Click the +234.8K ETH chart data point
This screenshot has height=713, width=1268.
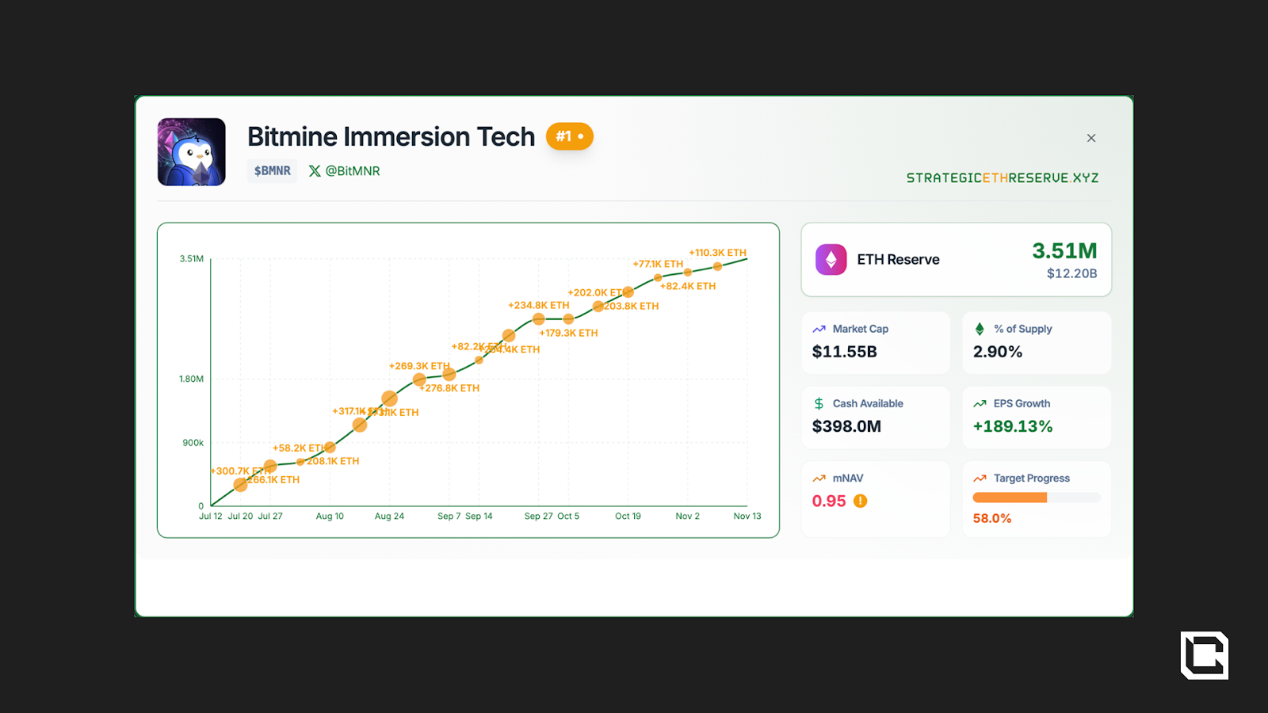point(539,319)
